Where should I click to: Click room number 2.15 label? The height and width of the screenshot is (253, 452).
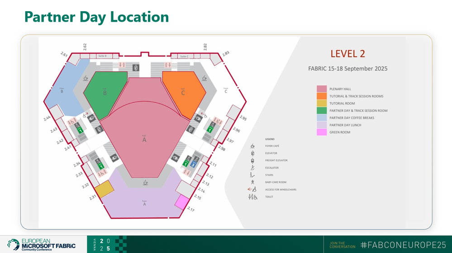tap(197, 197)
